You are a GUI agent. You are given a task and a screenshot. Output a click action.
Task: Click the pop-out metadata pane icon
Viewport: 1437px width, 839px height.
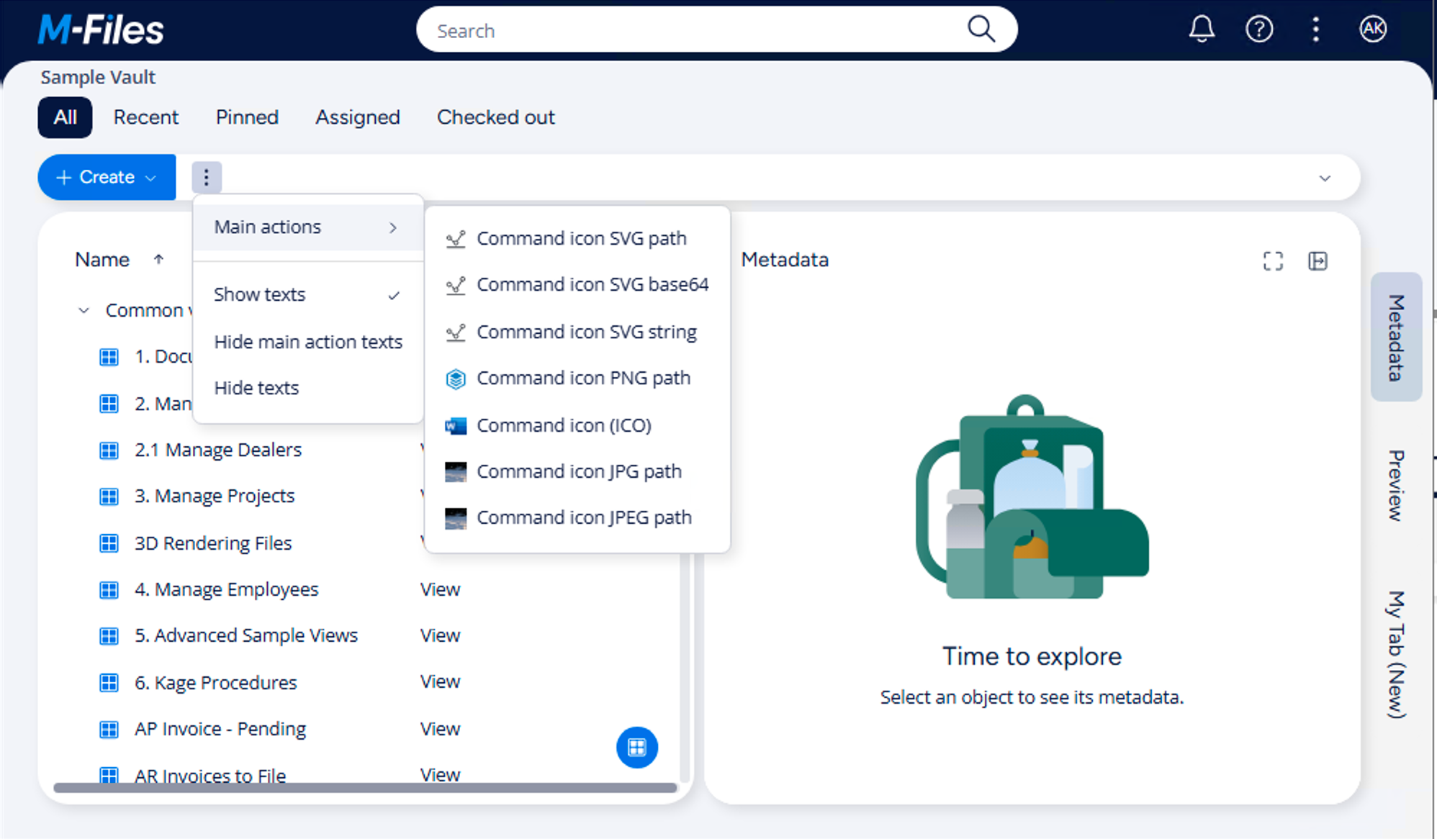pos(1317,261)
